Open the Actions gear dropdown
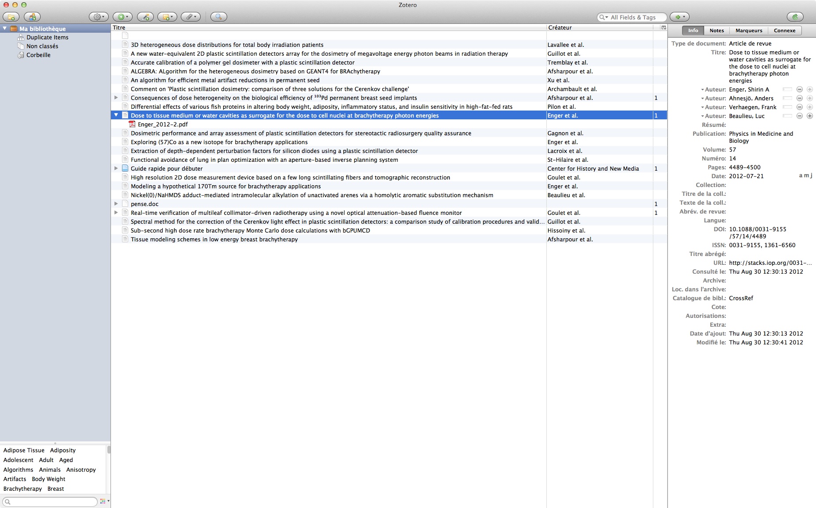The image size is (816, 508). (98, 17)
